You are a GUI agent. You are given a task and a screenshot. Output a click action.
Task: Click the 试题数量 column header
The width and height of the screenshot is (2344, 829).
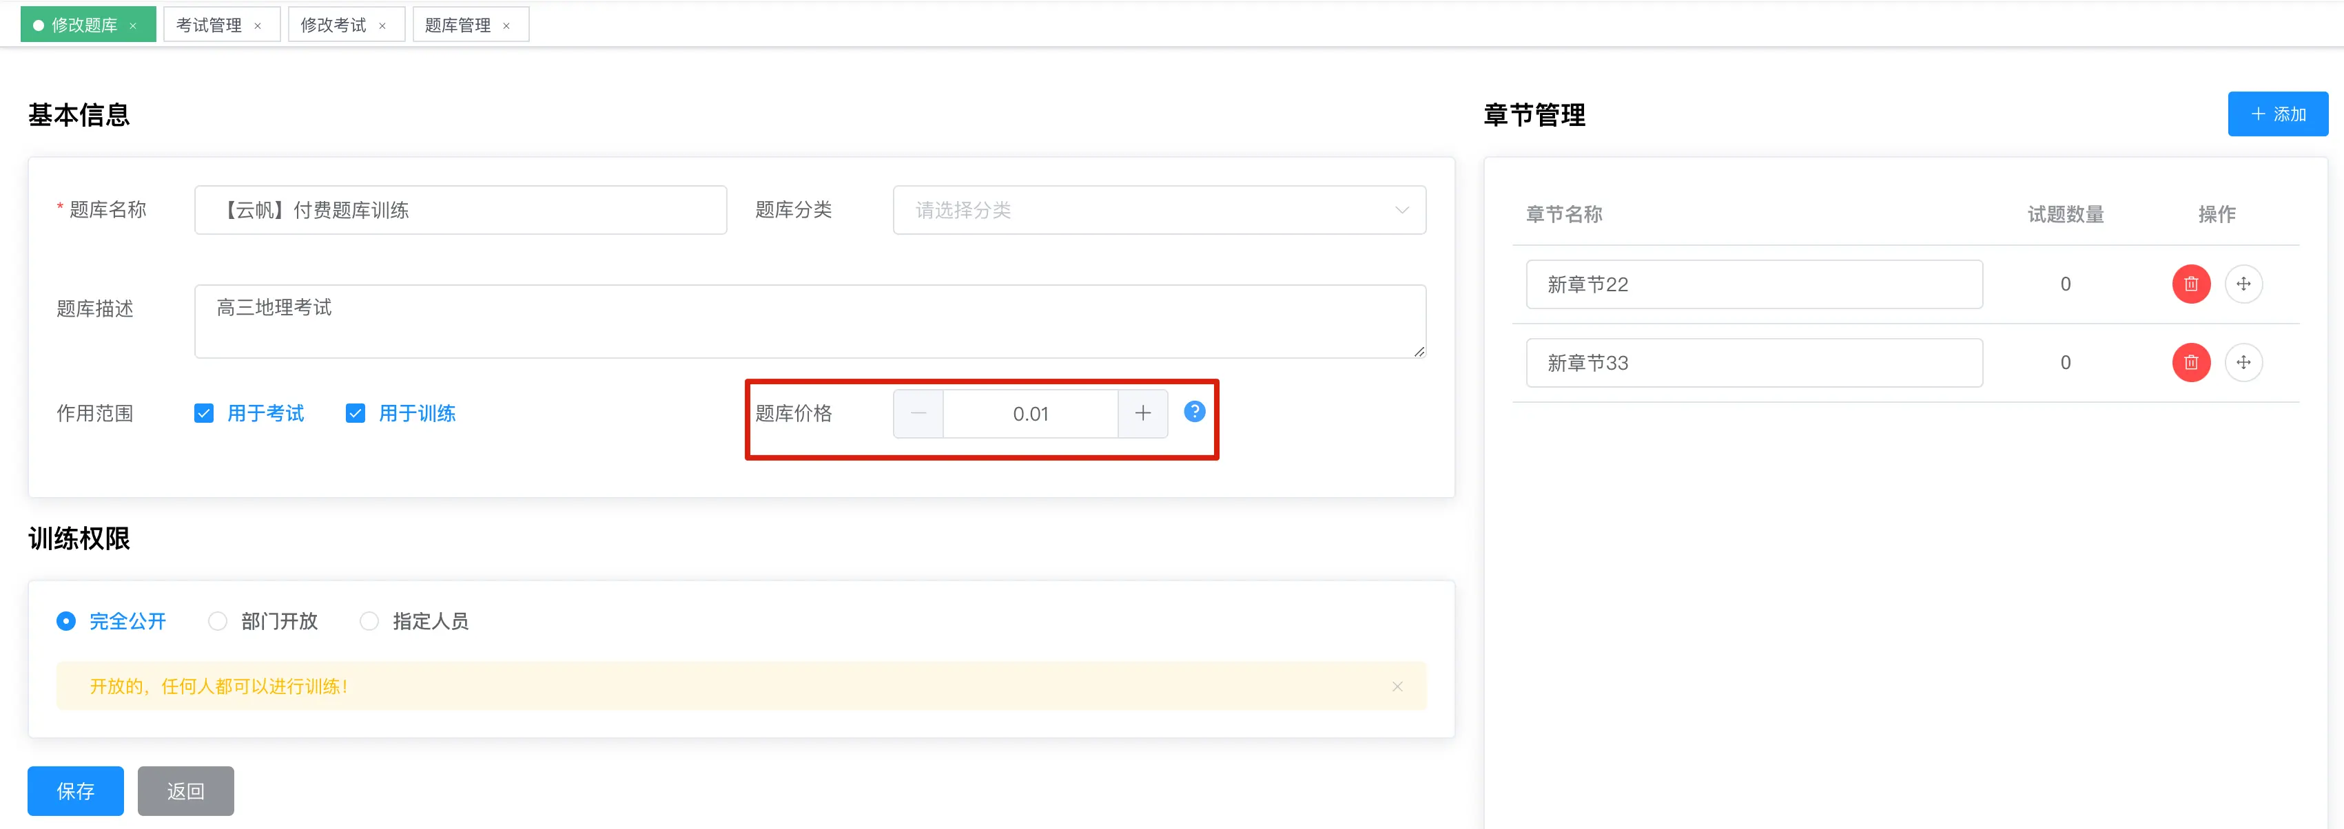coord(2065,215)
